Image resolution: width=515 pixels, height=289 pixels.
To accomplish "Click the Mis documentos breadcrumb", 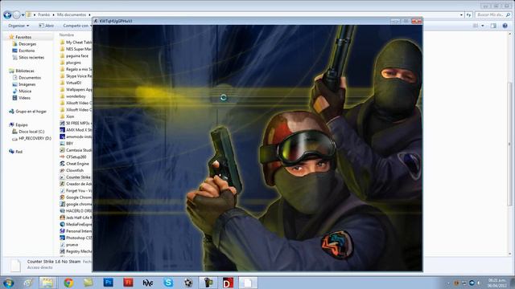I will point(72,14).
